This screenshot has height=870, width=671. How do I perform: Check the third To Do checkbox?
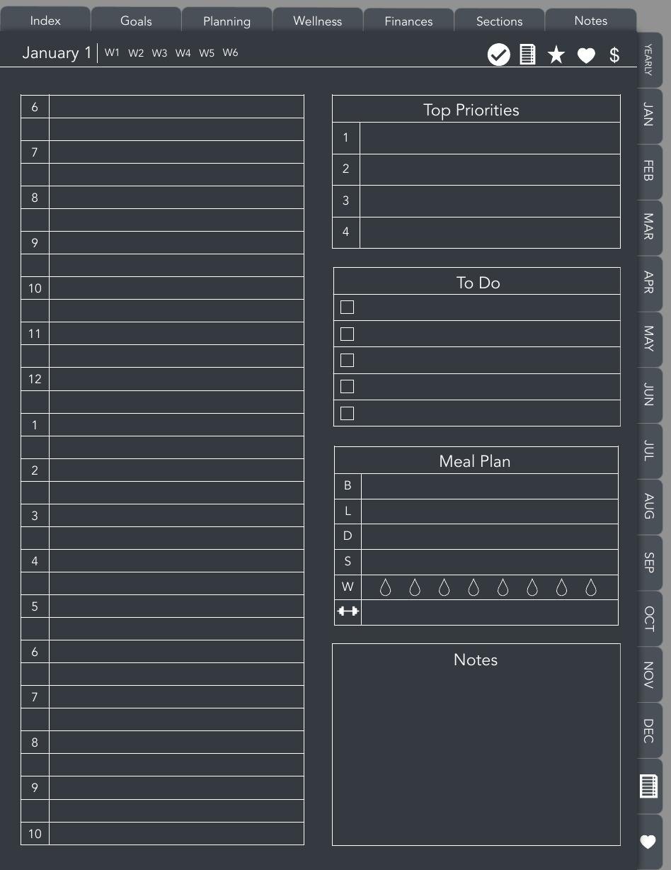click(347, 360)
